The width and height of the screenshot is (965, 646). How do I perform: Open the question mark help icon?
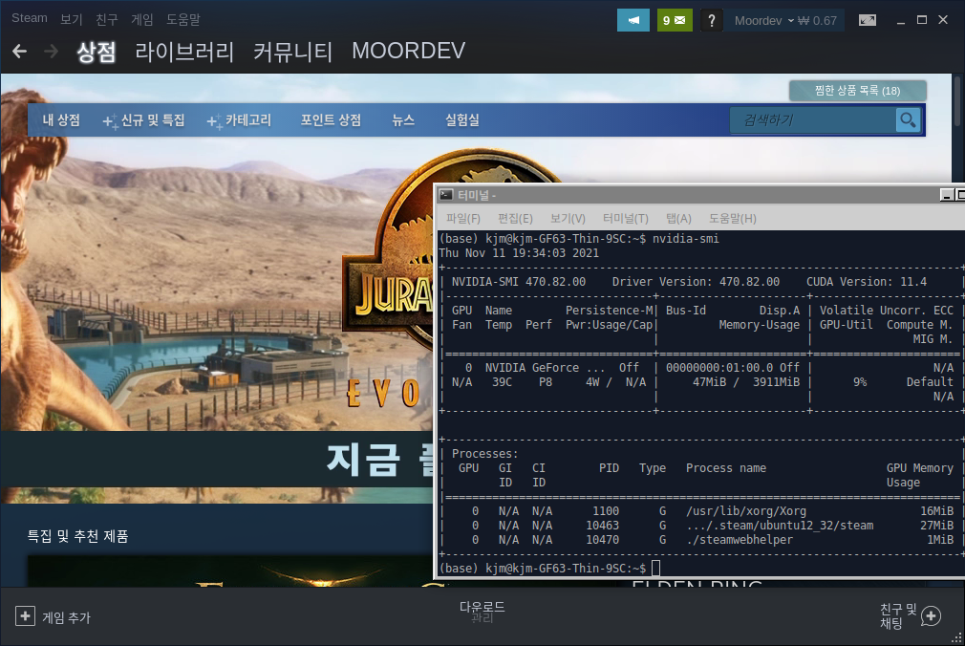click(712, 20)
